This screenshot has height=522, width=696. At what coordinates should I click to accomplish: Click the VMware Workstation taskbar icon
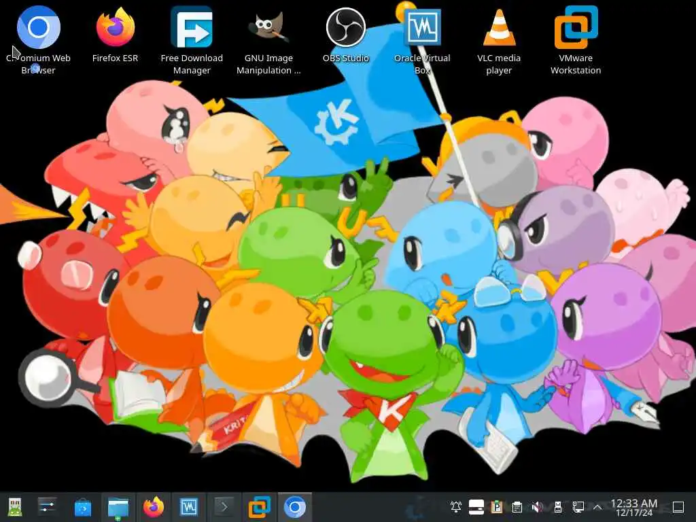point(260,507)
